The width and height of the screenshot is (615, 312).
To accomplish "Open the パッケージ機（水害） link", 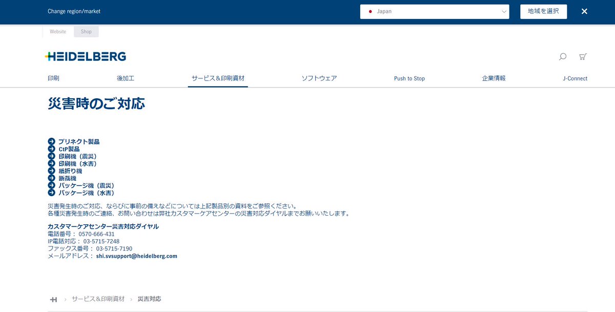I will (86, 193).
